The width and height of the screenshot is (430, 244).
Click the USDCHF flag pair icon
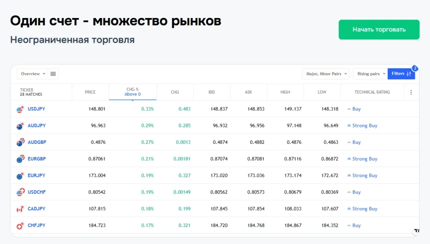(20, 192)
